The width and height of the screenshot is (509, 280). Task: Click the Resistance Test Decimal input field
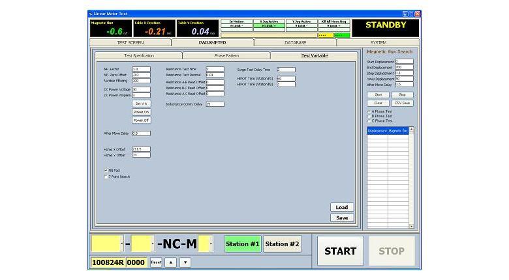(215, 75)
